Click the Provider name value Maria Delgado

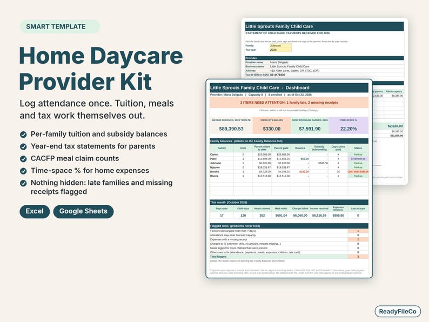(x=279, y=62)
